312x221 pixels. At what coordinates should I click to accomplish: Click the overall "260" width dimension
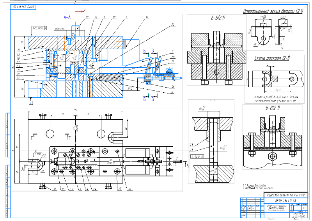[x=75, y=110]
